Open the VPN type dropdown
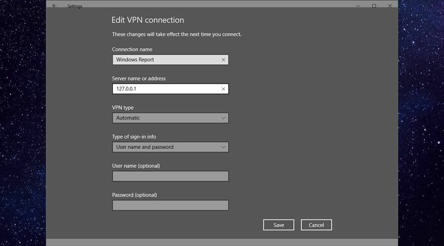The height and width of the screenshot is (246, 444). pos(170,118)
